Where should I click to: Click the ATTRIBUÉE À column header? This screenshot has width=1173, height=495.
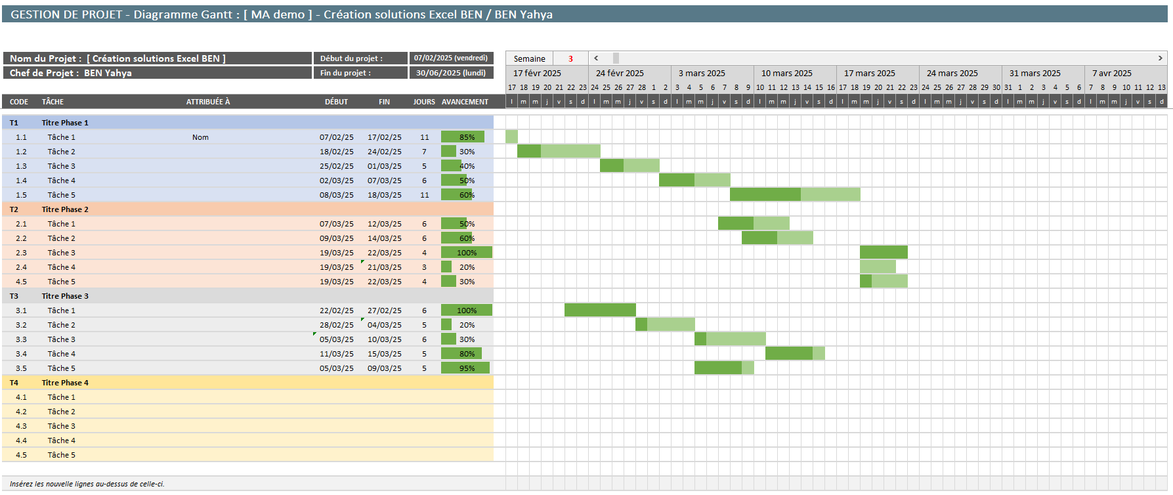(x=208, y=102)
